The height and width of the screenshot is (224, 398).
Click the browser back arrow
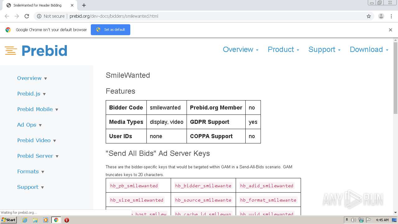point(7,16)
